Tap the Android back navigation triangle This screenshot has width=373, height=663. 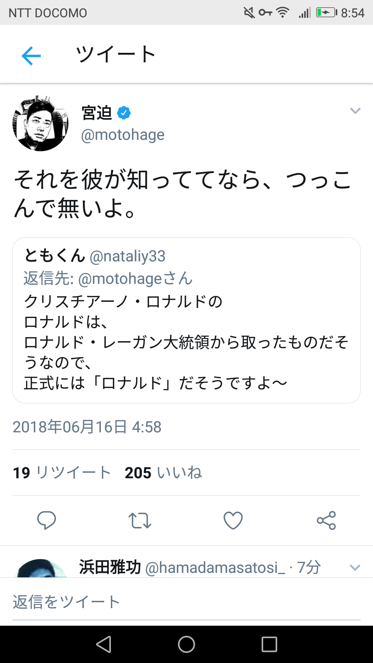pyautogui.click(x=104, y=644)
